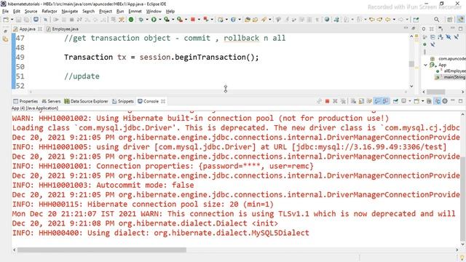This screenshot has width=466, height=262.
Task: Click the new Java class toolbar icon
Action: coord(234,20)
